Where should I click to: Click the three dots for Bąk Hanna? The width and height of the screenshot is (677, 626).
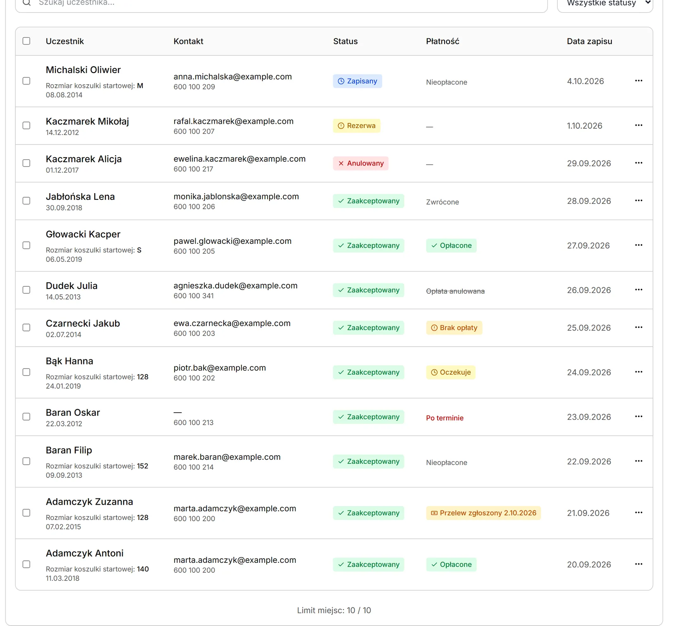639,372
